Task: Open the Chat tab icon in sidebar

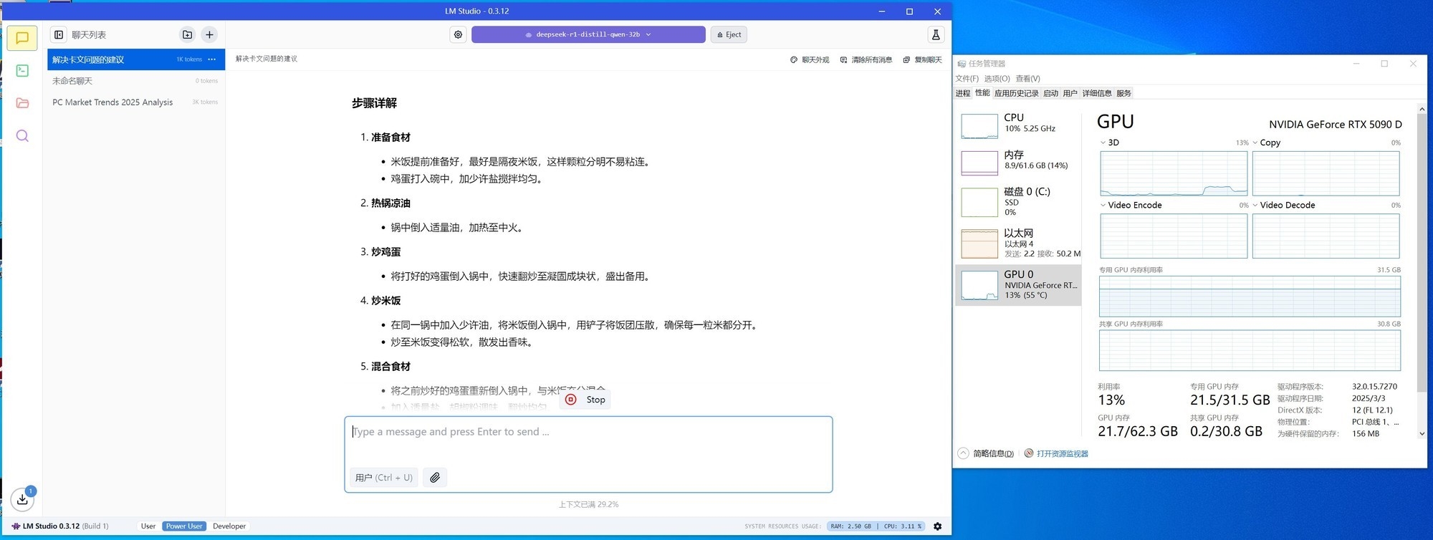Action: pos(22,38)
